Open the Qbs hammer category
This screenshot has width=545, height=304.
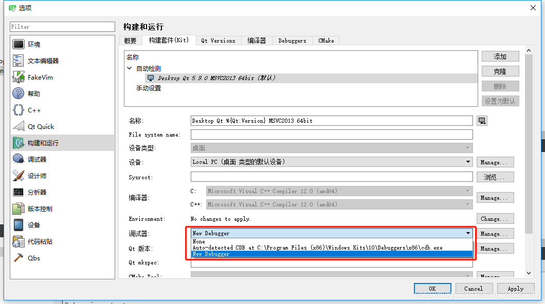click(63, 258)
